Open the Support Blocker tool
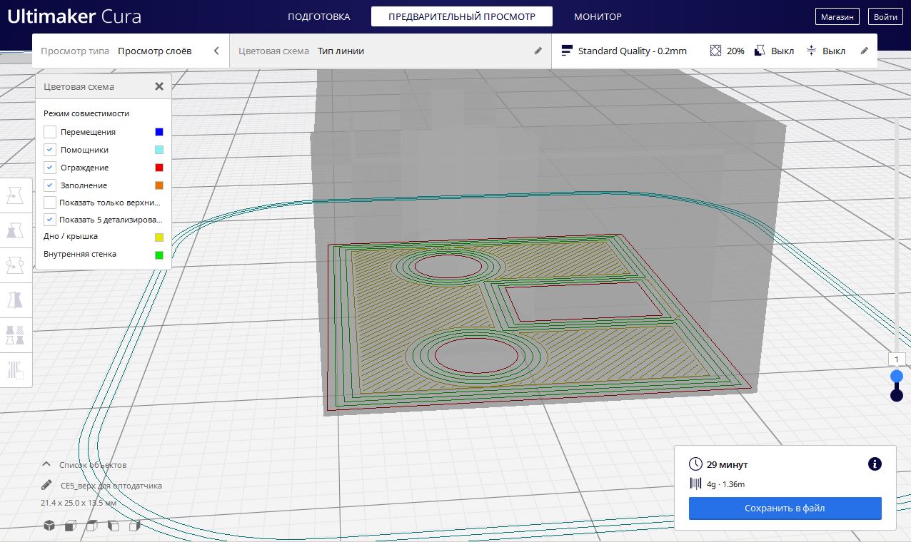Image resolution: width=911 pixels, height=542 pixels. tap(15, 369)
